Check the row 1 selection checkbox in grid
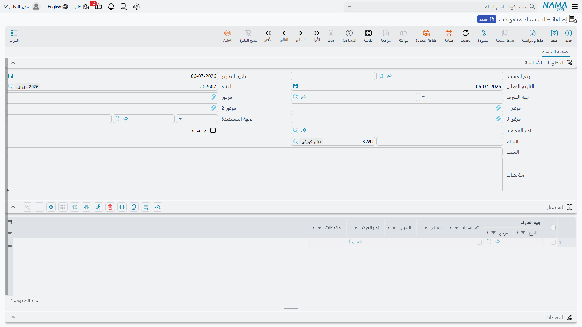582x327 pixels. (x=553, y=242)
